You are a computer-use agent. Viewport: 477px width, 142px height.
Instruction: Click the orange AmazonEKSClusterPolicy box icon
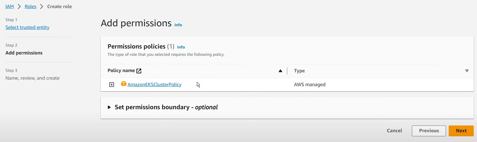click(x=124, y=84)
